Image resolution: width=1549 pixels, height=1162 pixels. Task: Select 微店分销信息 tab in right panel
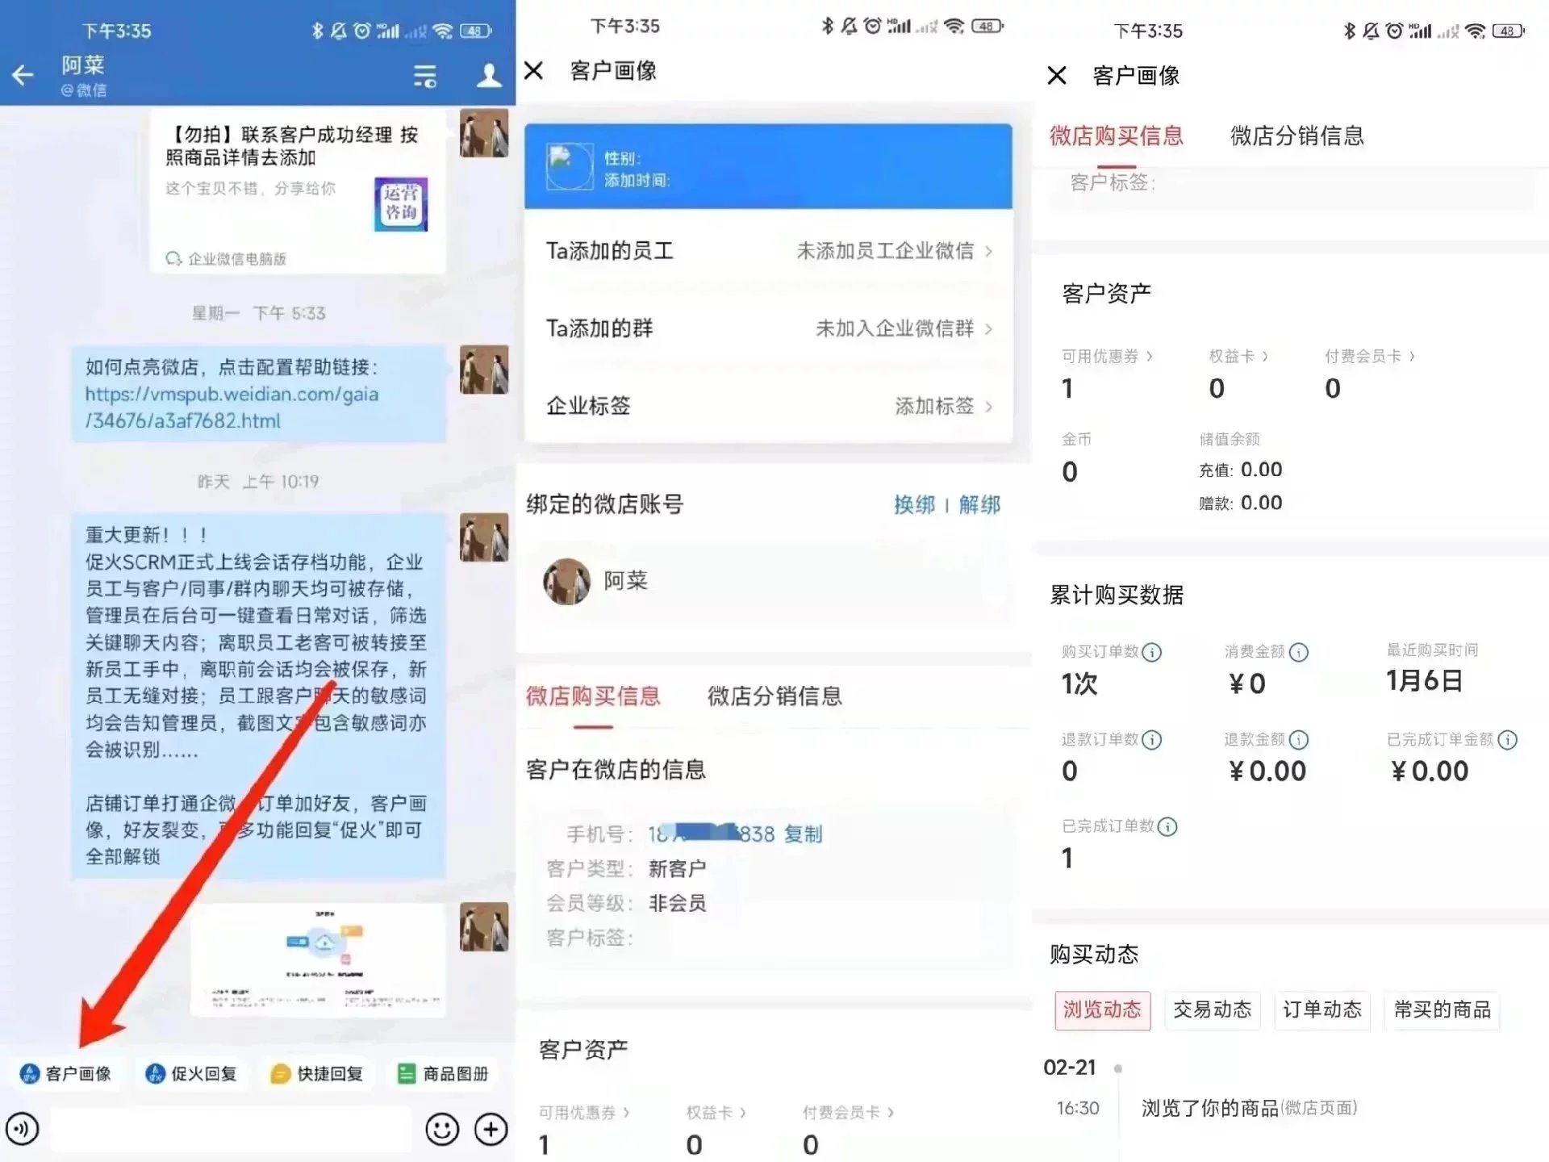pos(1297,136)
